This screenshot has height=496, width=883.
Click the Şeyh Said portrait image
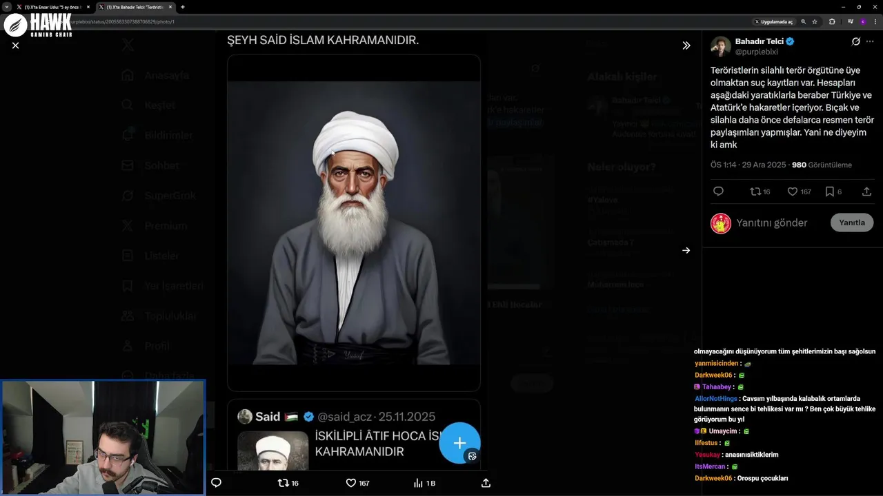click(354, 223)
